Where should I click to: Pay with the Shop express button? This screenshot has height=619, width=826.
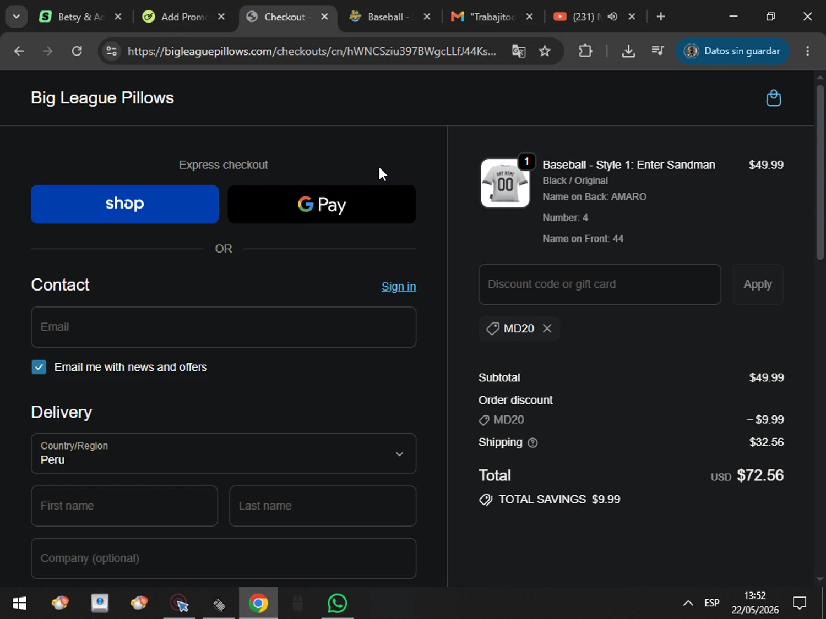click(125, 204)
